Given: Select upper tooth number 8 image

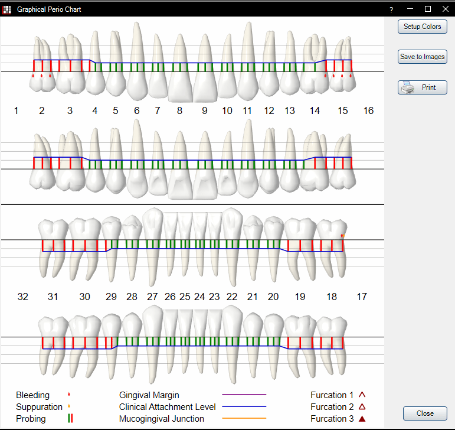Looking at the screenshot, I should 180,69.
